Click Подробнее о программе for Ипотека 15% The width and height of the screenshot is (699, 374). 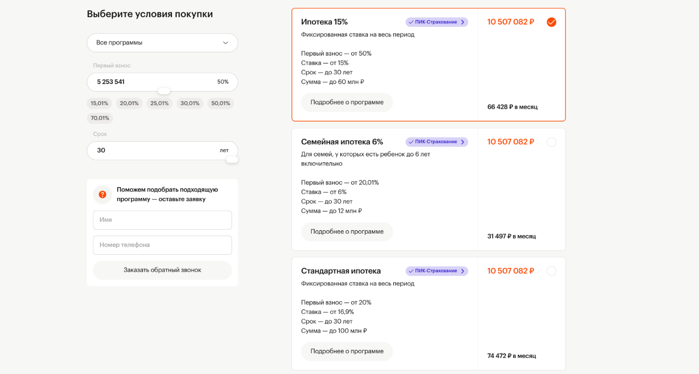[x=347, y=102]
